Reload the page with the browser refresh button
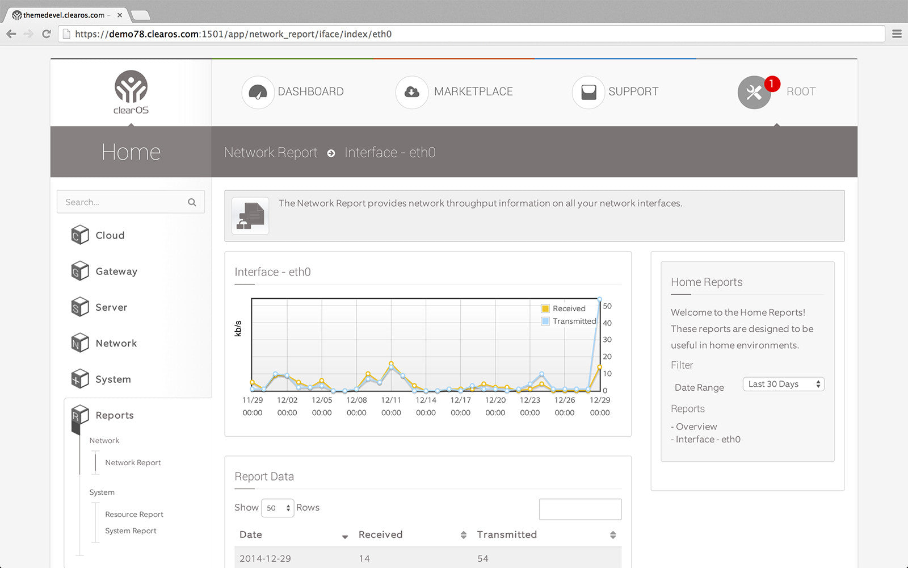Screen dimensions: 908x568 [47, 34]
